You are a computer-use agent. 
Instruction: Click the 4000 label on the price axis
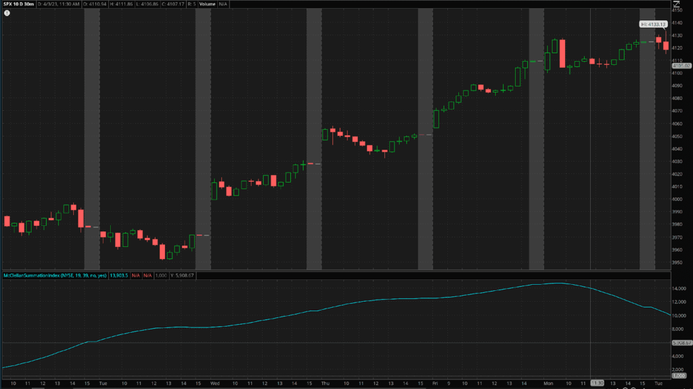pyautogui.click(x=677, y=200)
